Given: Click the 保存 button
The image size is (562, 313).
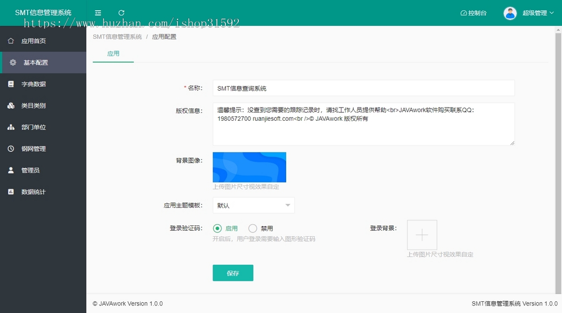Looking at the screenshot, I should (x=233, y=273).
